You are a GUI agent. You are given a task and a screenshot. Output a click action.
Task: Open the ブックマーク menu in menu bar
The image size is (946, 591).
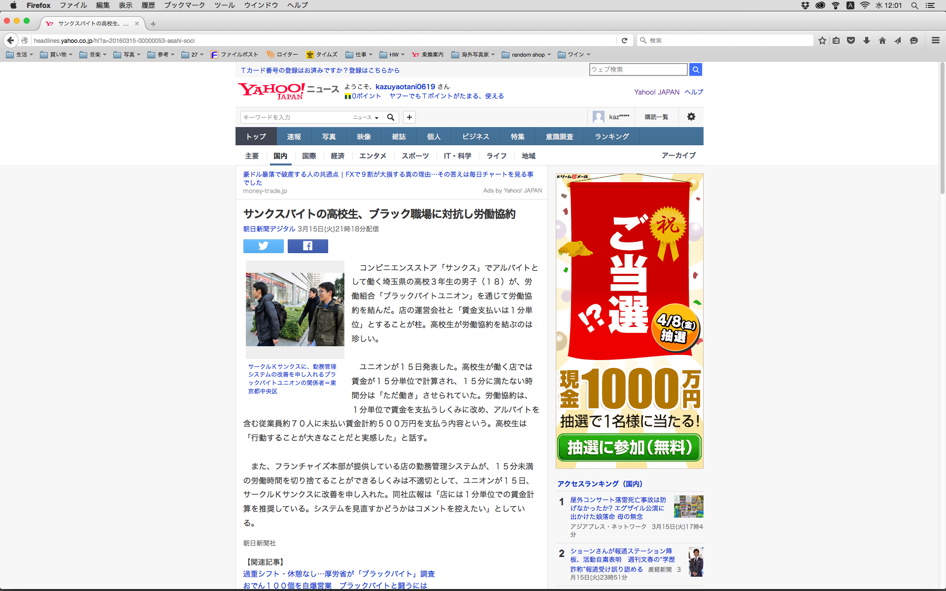(x=184, y=5)
